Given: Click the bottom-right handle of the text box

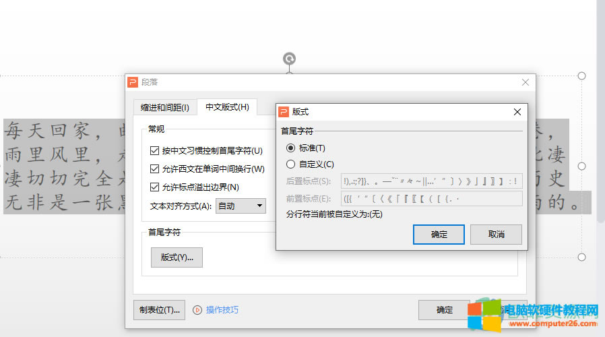Looking at the screenshot, I should 582,257.
